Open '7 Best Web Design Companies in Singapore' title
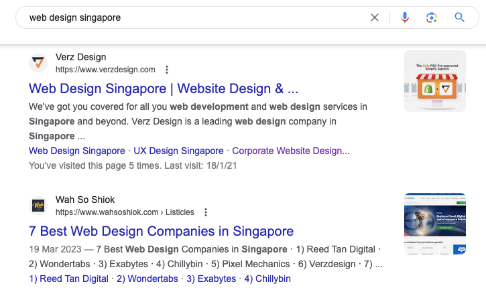Image resolution: width=486 pixels, height=300 pixels. [161, 231]
